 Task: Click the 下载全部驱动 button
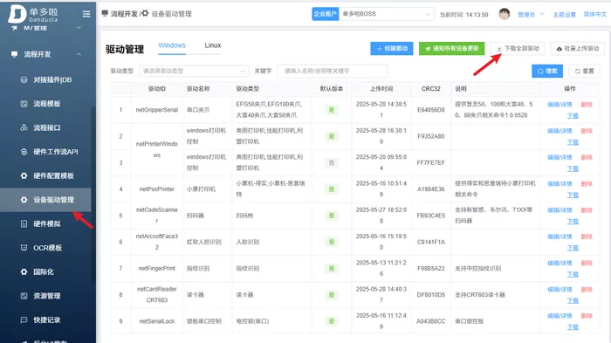point(518,48)
